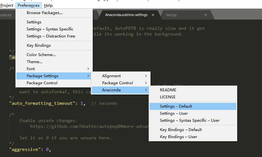Click 'Set it as 0 if you are unsure here.' line
The width and height of the screenshot is (262, 157).
pos(65,138)
